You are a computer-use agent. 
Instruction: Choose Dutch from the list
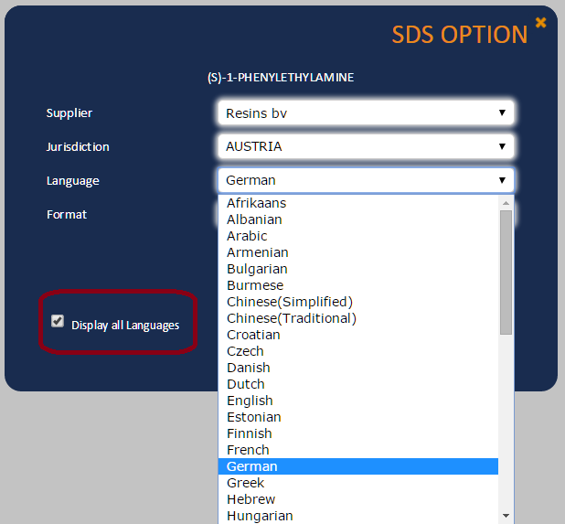[358, 384]
